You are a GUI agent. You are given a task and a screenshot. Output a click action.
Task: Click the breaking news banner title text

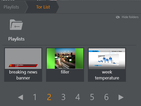click(23, 75)
